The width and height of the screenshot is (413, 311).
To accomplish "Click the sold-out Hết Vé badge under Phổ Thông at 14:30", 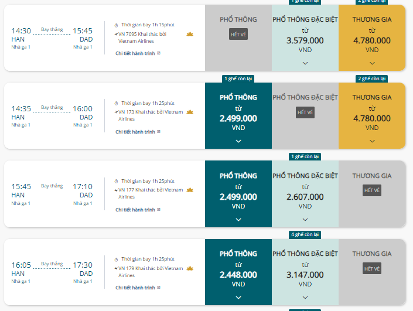I will click(x=238, y=35).
